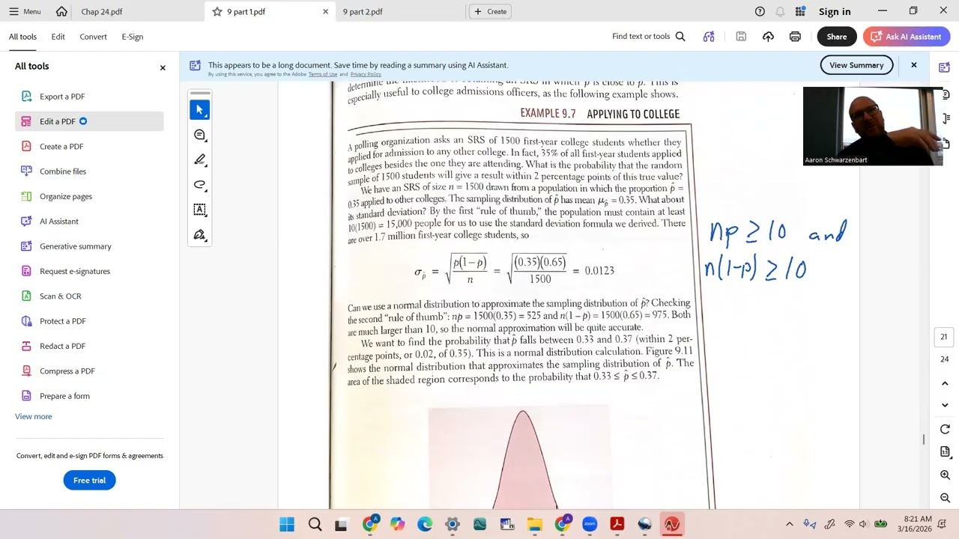Add a comment with the comment tool
959x539 pixels.
pyautogui.click(x=199, y=135)
